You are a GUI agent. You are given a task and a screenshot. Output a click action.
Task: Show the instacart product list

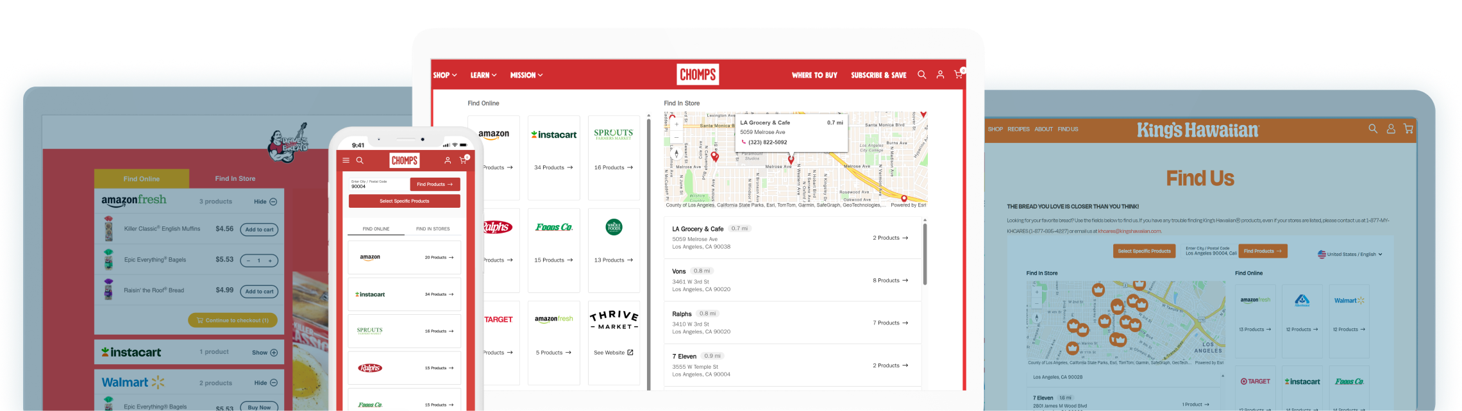[265, 353]
